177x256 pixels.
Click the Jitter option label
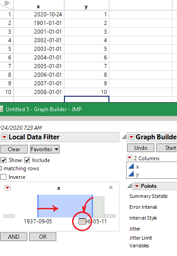click(x=135, y=229)
